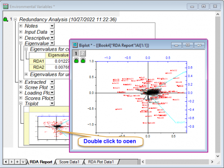Click the second green lock icon in Biplot

point(83,60)
